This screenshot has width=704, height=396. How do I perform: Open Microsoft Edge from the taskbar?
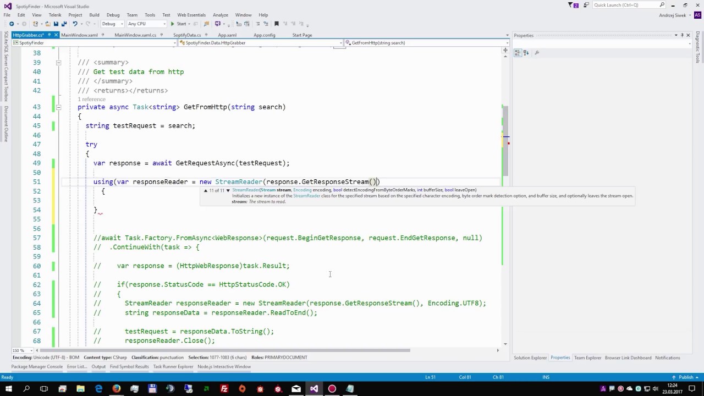(98, 389)
